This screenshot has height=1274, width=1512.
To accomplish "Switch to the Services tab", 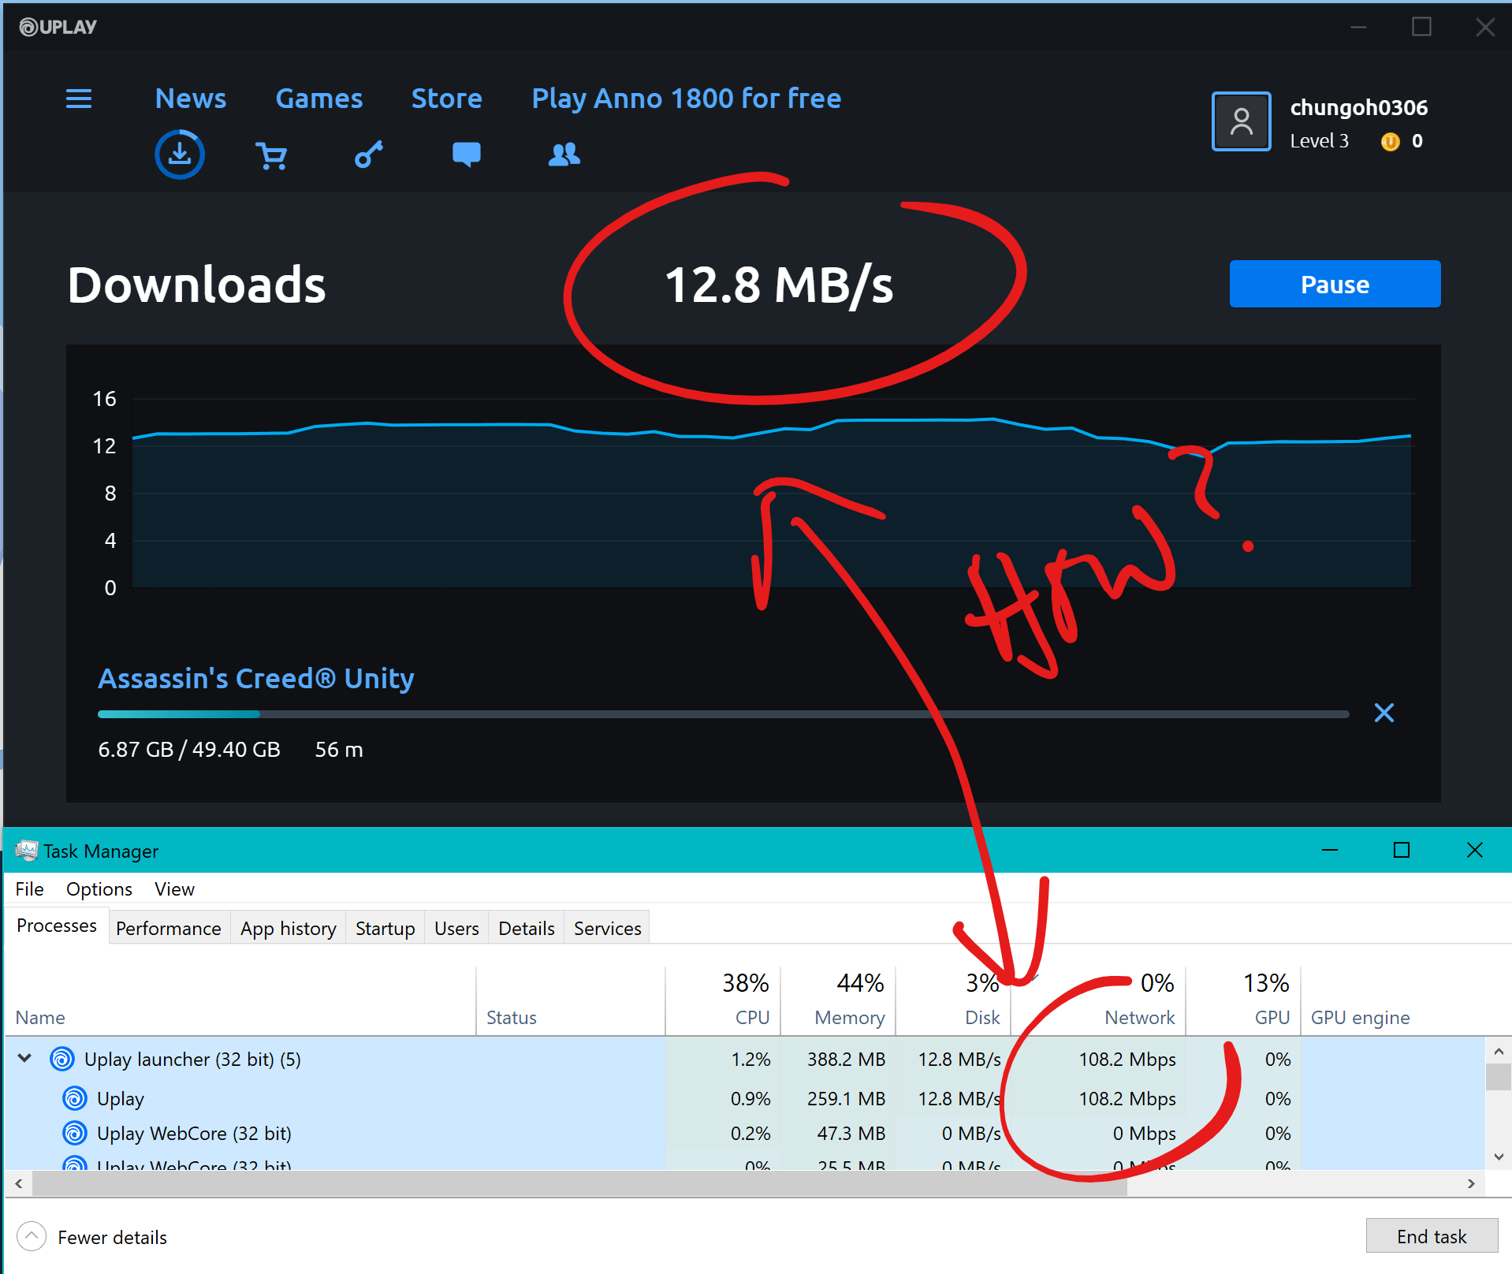I will [606, 928].
